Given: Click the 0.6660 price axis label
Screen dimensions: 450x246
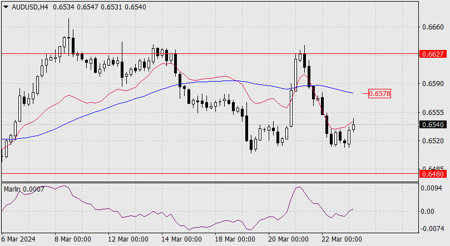Looking at the screenshot, I should tap(433, 27).
